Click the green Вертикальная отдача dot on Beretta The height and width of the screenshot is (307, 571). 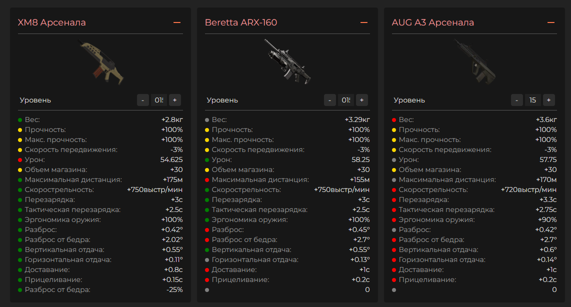tap(207, 250)
